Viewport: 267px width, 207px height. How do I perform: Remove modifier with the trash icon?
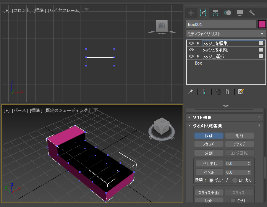(x=227, y=92)
